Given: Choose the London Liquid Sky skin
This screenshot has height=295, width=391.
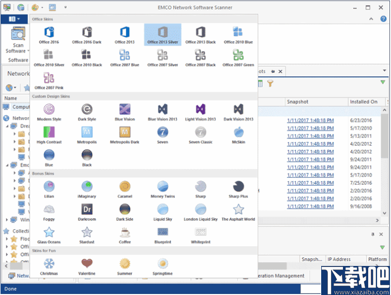Looking at the screenshot, I should [x=201, y=212].
